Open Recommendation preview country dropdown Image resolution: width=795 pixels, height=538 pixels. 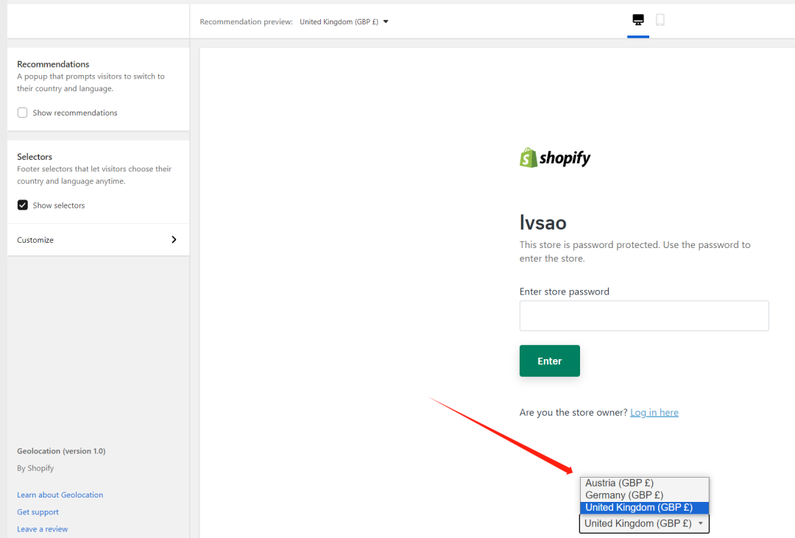point(344,22)
